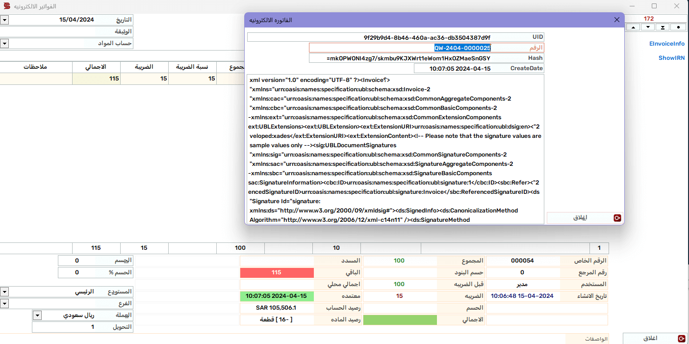689x344 pixels.
Task: Click the ShowIRN link
Action: 671,58
